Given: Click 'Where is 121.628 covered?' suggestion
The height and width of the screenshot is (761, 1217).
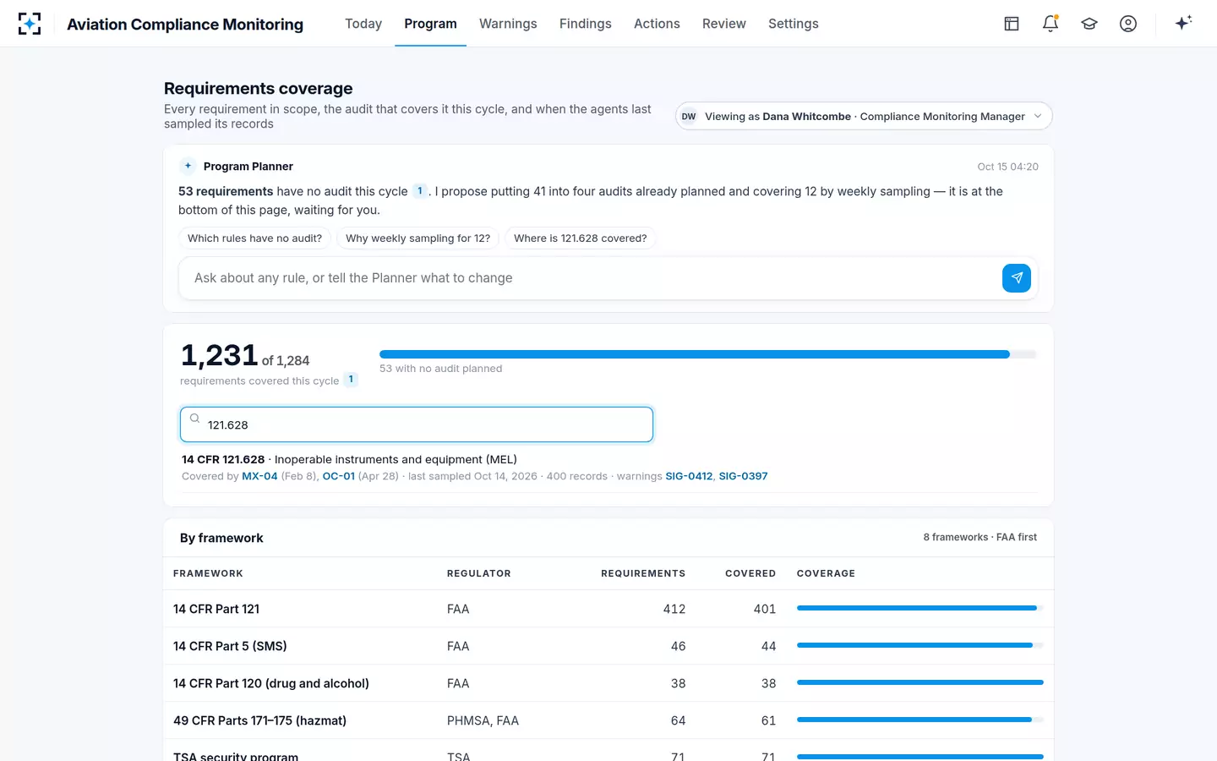Looking at the screenshot, I should [581, 238].
